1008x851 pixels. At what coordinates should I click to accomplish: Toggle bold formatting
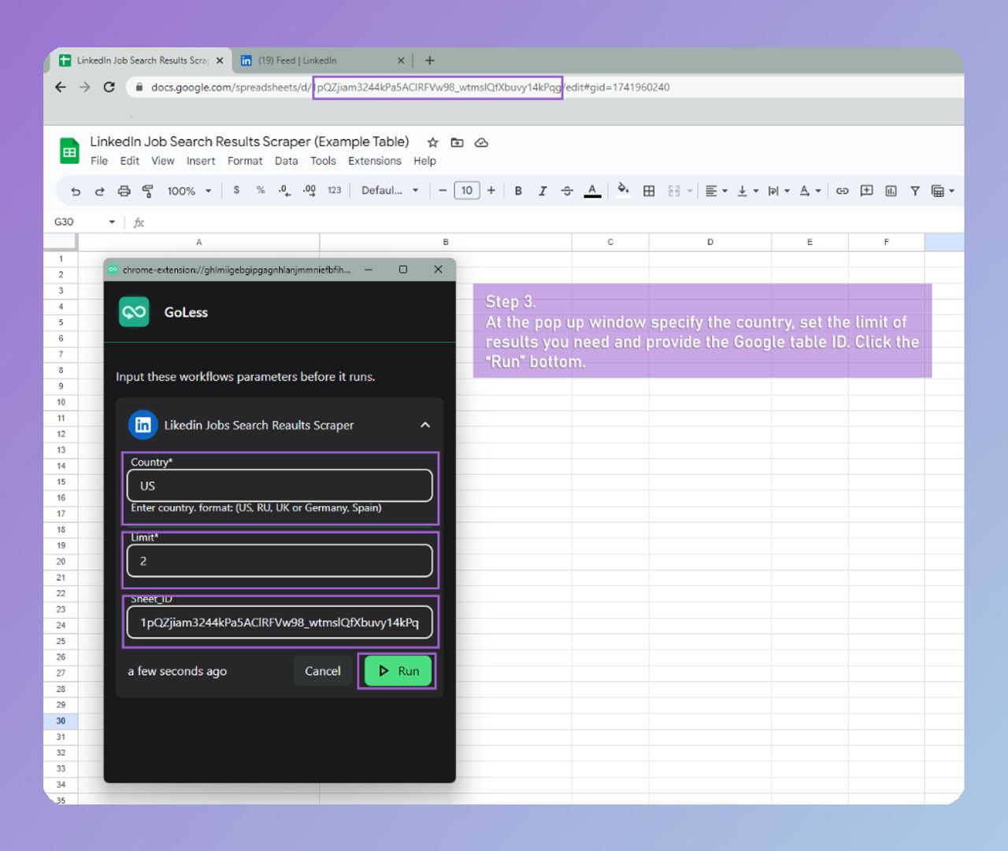518,191
